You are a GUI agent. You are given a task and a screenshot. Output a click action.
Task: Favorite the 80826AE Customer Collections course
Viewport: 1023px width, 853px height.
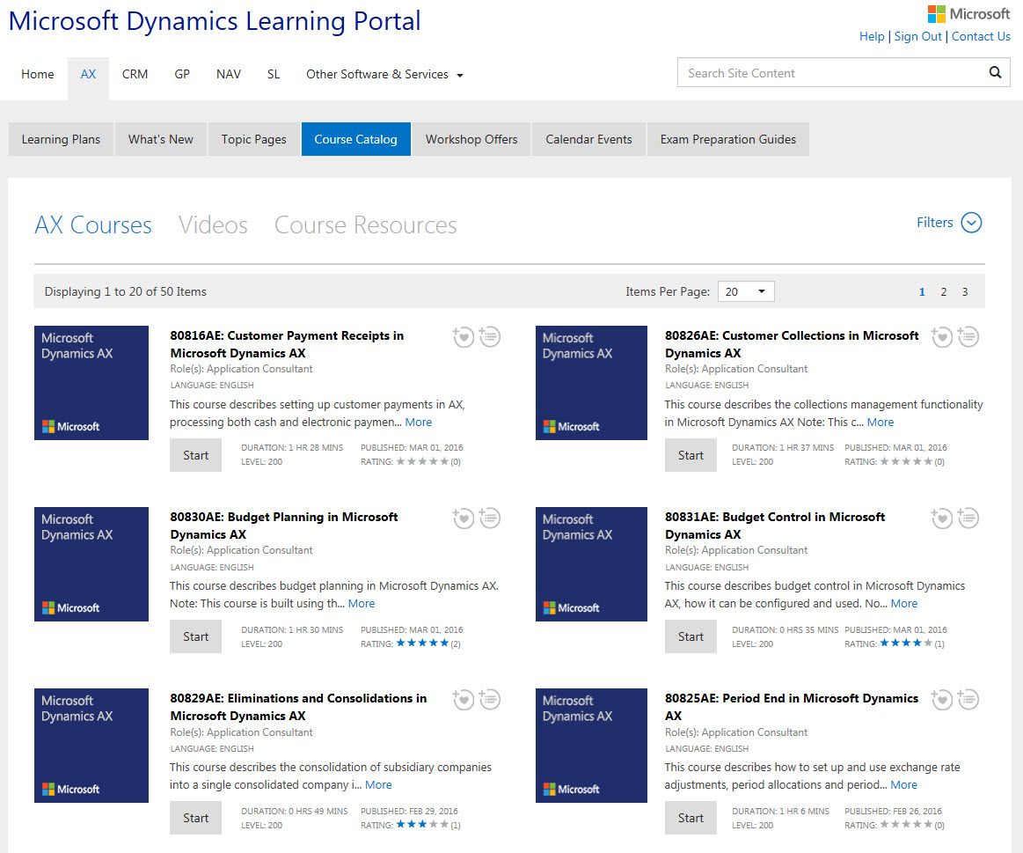941,336
